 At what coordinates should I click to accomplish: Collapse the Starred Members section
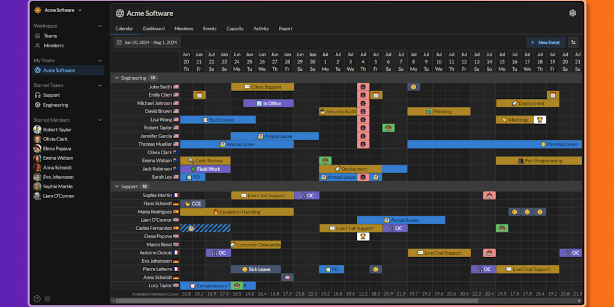click(x=100, y=120)
